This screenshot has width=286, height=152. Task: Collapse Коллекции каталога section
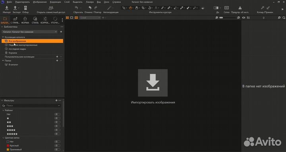coord(3,37)
